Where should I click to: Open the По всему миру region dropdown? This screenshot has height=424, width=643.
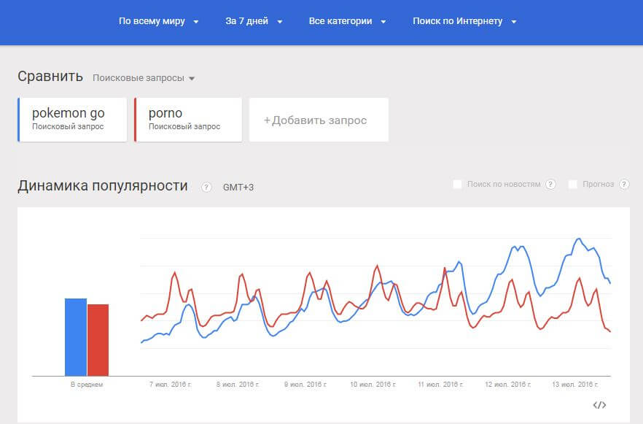pyautogui.click(x=159, y=21)
